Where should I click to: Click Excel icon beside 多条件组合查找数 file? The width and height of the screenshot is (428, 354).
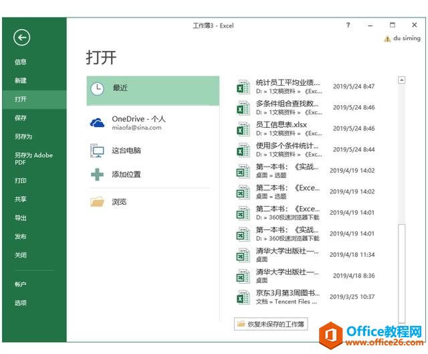tap(243, 108)
